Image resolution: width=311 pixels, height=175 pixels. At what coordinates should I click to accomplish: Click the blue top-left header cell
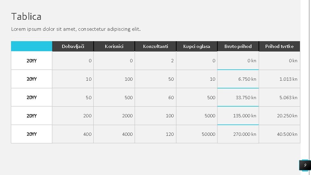pyautogui.click(x=31, y=46)
